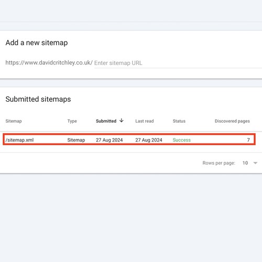Click the last read date in row
The width and height of the screenshot is (262, 262).
149,140
